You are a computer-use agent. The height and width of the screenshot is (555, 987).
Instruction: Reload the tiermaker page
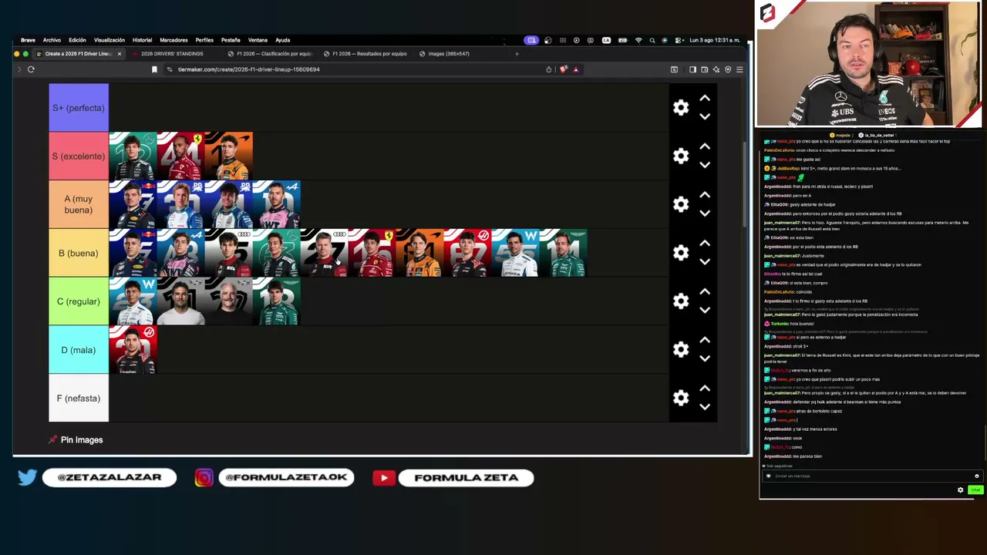tap(31, 69)
